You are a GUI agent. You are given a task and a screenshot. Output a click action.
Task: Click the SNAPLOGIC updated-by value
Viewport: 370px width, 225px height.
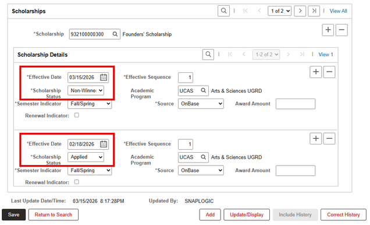coord(199,201)
